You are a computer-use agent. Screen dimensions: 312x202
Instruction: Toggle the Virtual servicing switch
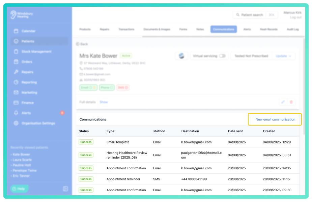pos(222,56)
